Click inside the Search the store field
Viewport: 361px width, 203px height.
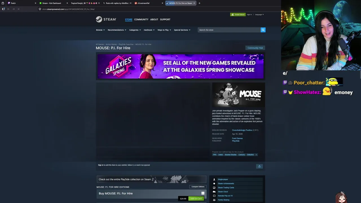pyautogui.click(x=229, y=30)
